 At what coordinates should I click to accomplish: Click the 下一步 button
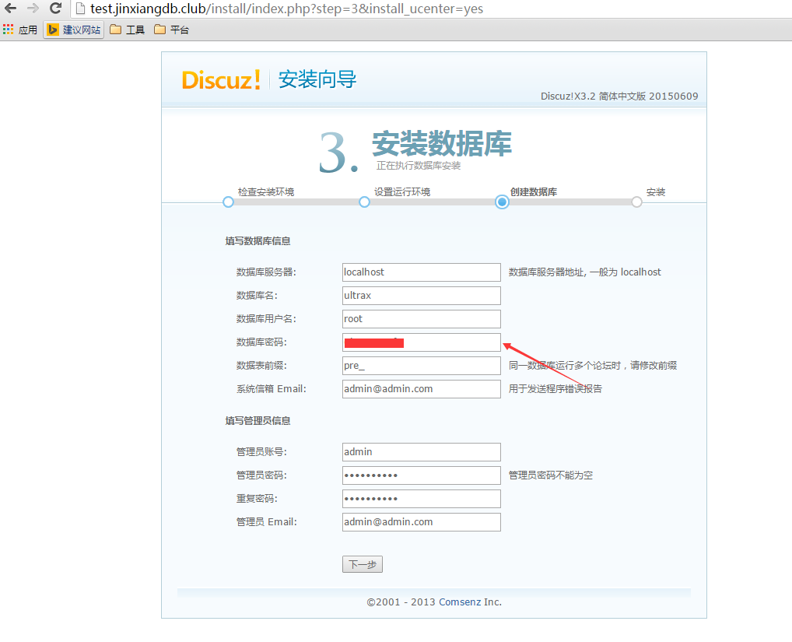pyautogui.click(x=362, y=565)
